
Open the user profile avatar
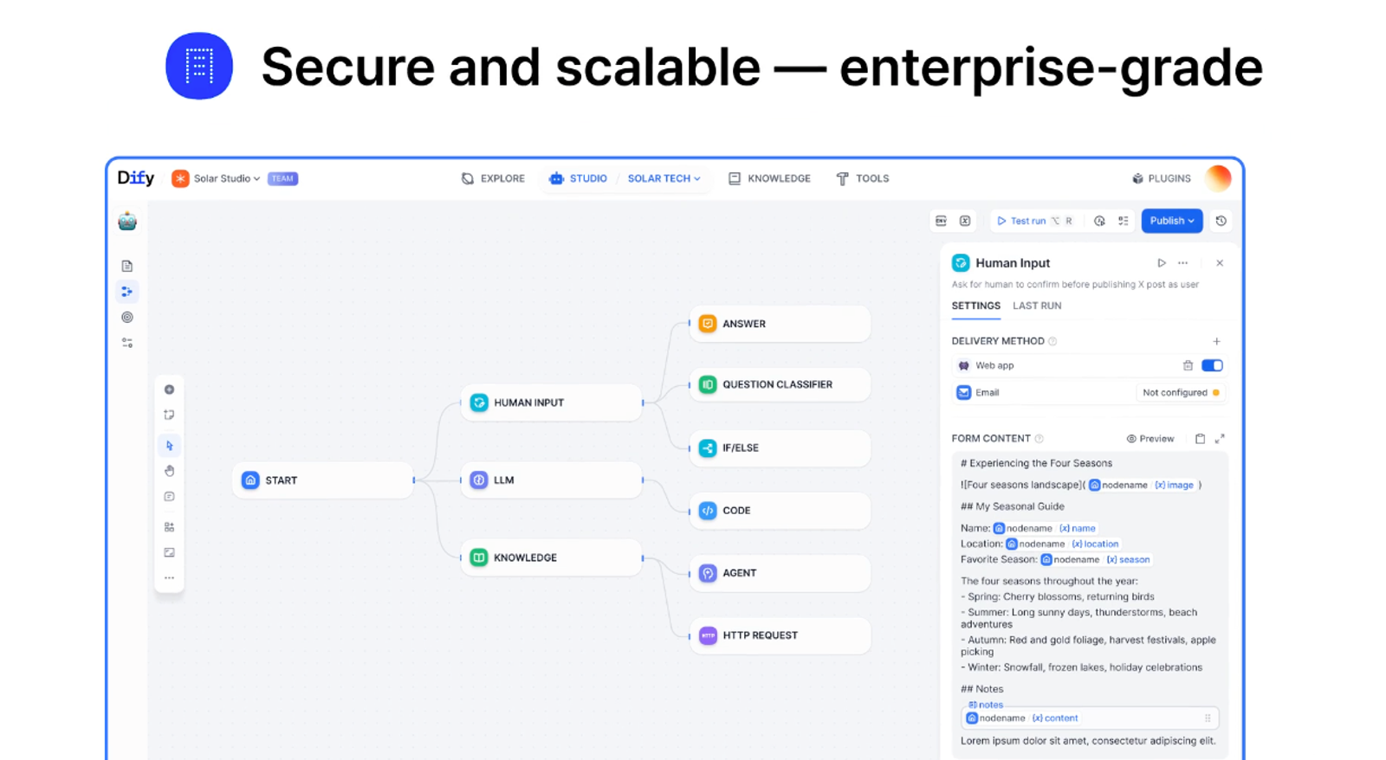1218,178
